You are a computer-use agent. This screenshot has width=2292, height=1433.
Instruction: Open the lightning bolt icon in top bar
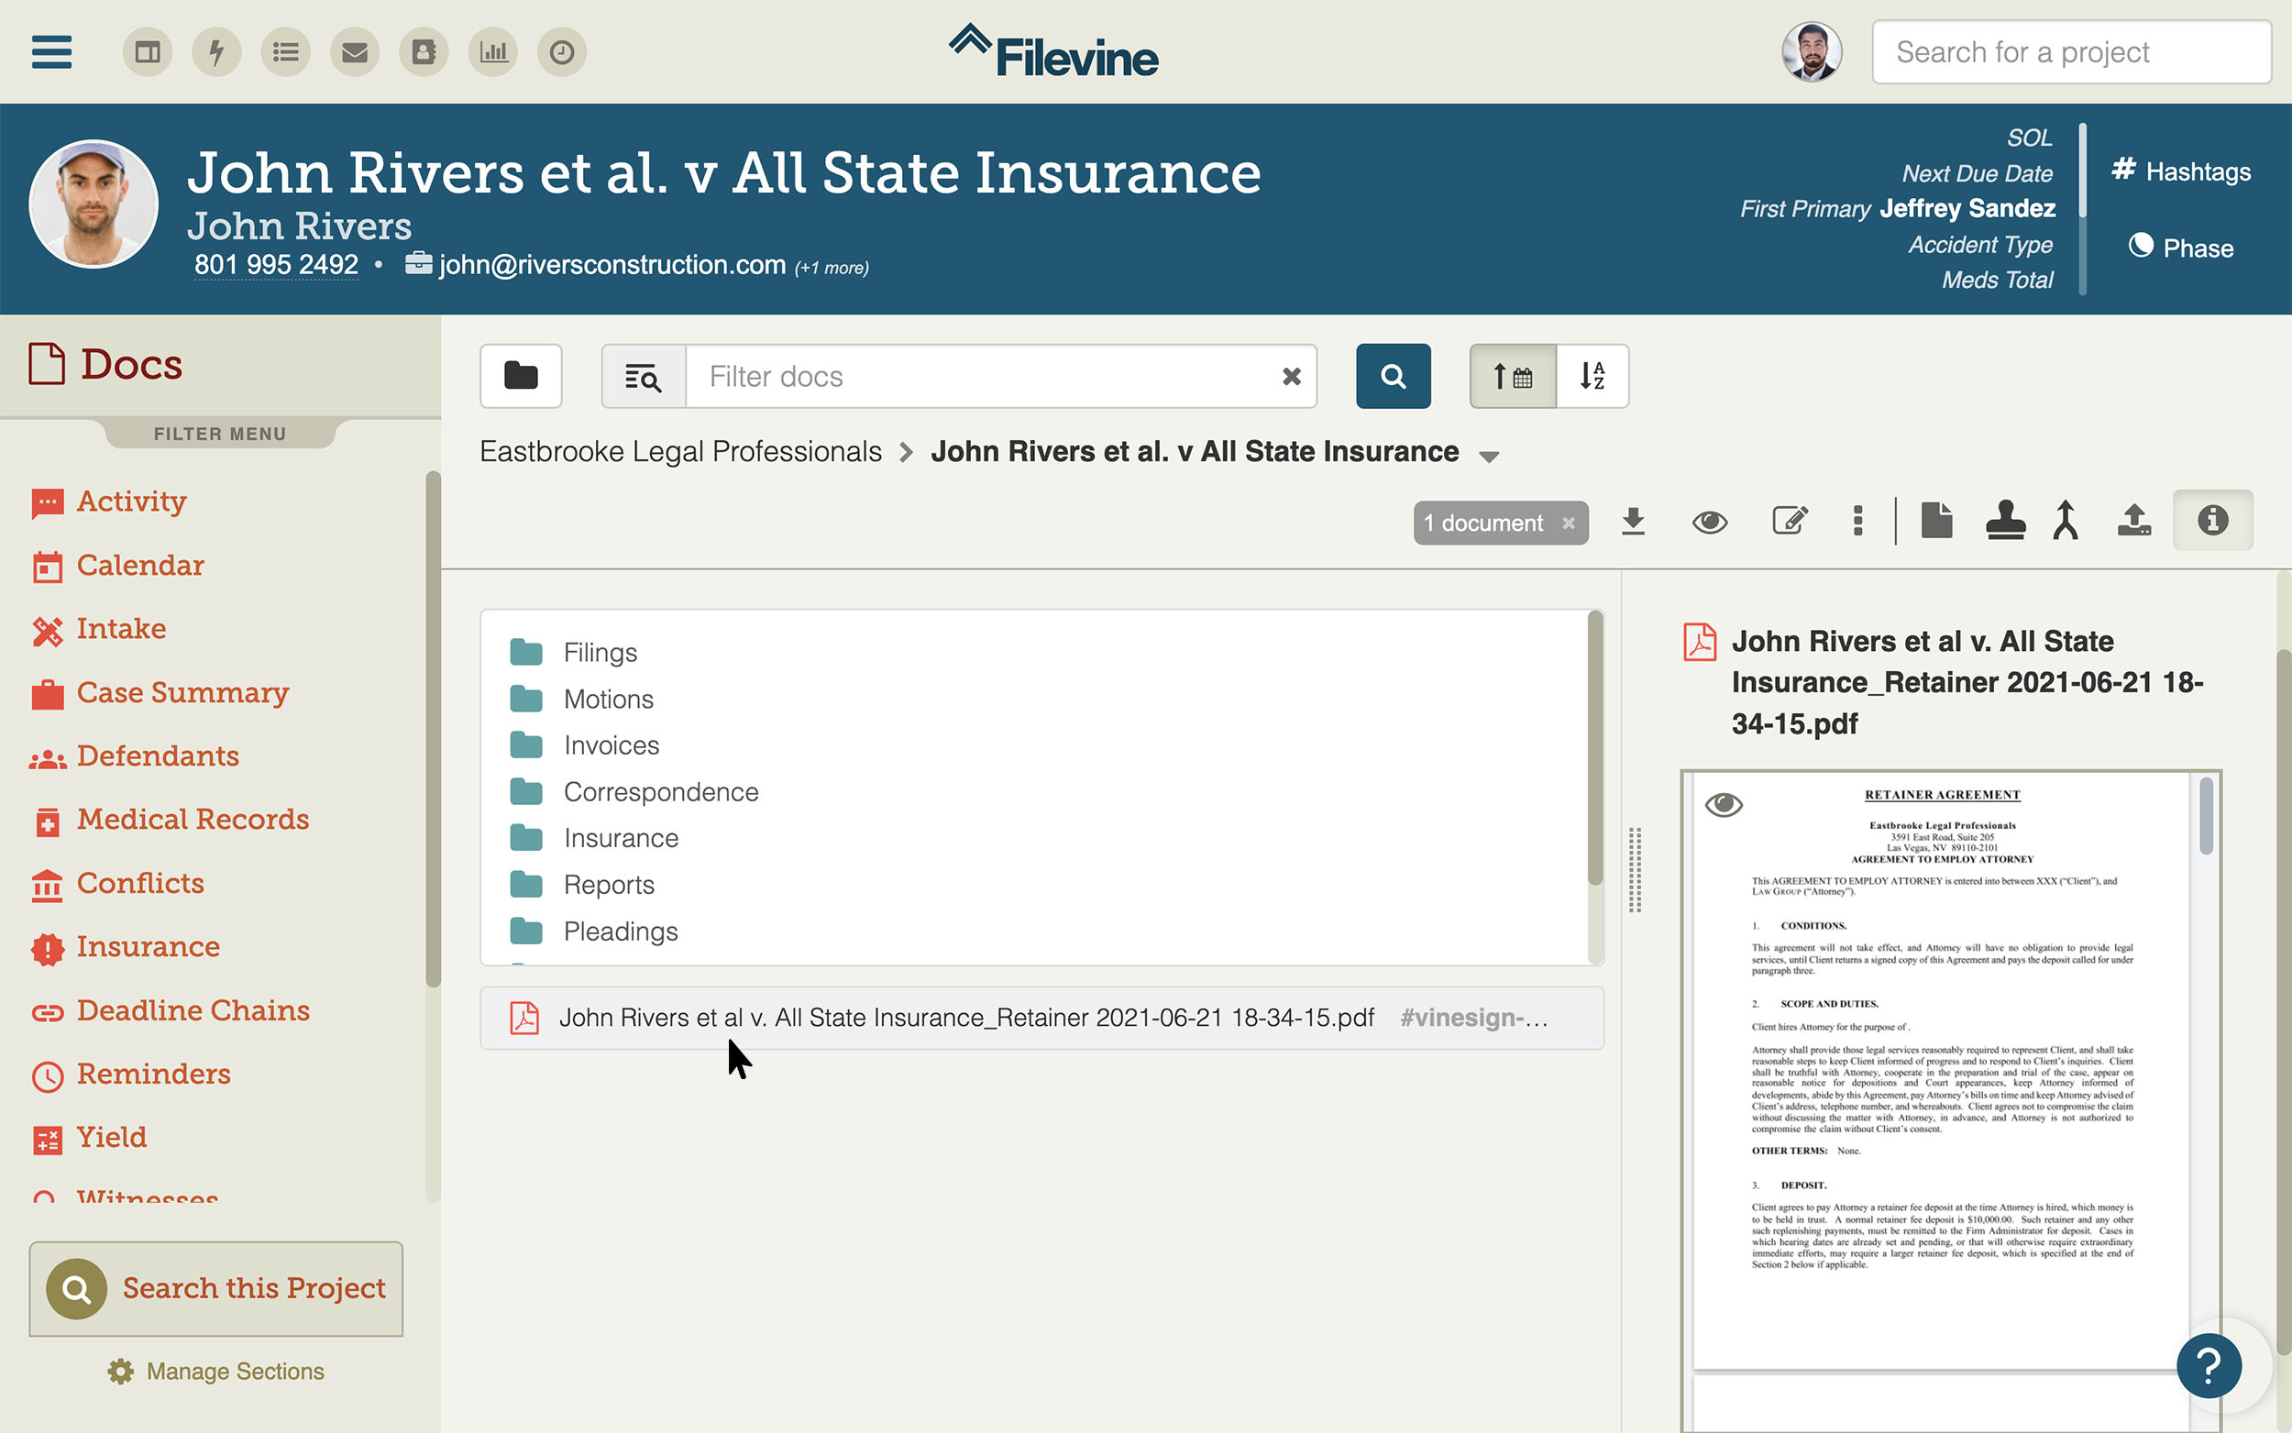point(216,52)
